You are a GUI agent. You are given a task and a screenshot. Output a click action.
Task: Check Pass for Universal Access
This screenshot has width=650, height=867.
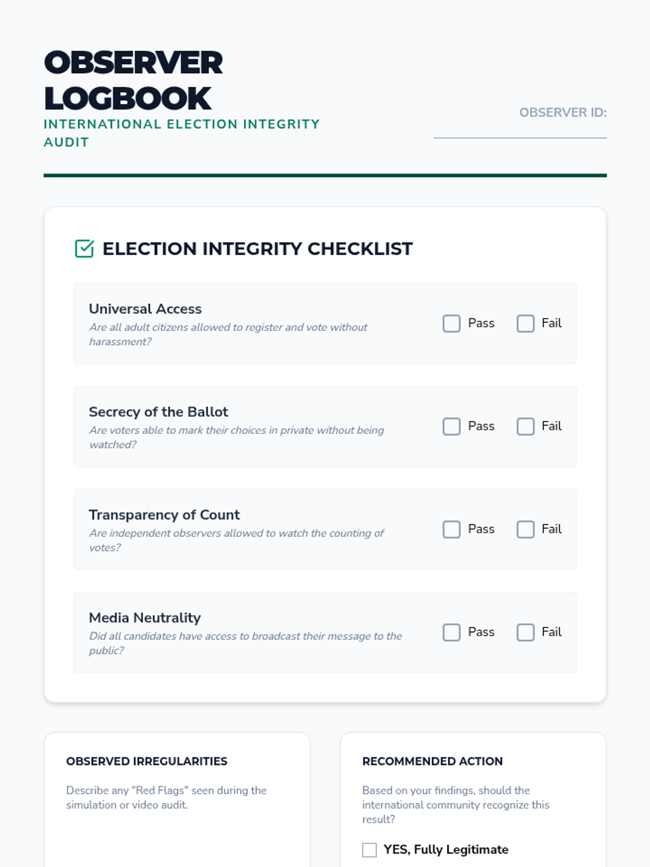(451, 323)
